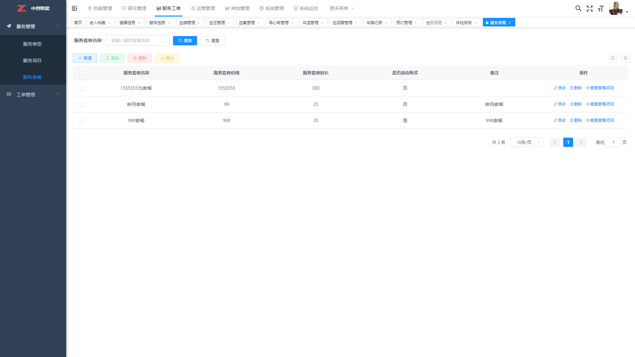Hide the search bar using the round search icon
The image size is (635, 357).
click(613, 58)
